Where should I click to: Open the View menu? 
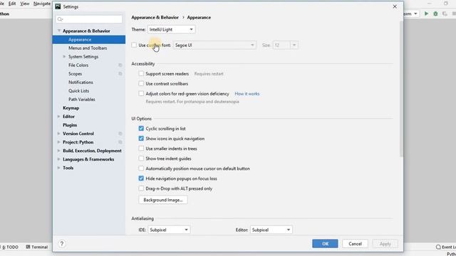click(x=25, y=4)
